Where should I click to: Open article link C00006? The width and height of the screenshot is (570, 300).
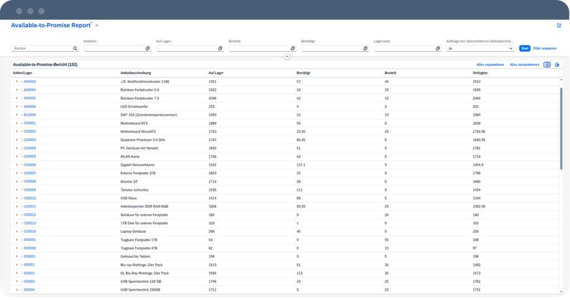point(30,165)
